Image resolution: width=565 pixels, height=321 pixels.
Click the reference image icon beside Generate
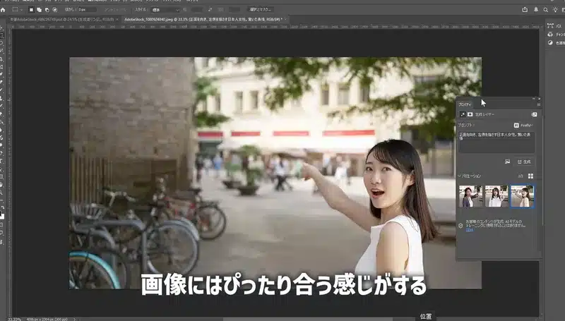(507, 162)
